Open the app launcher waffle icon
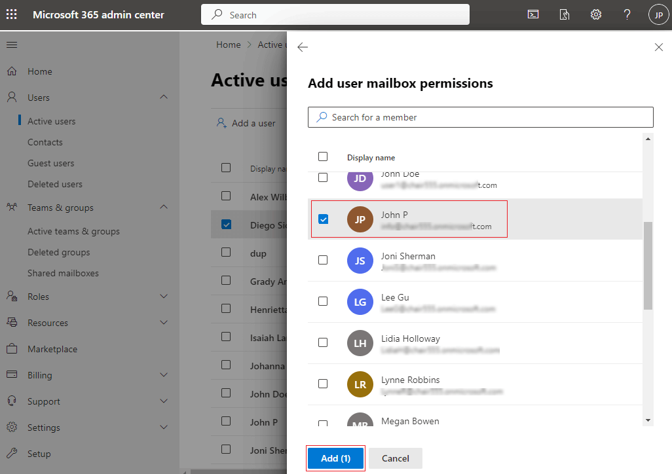This screenshot has height=474, width=672. pyautogui.click(x=12, y=14)
